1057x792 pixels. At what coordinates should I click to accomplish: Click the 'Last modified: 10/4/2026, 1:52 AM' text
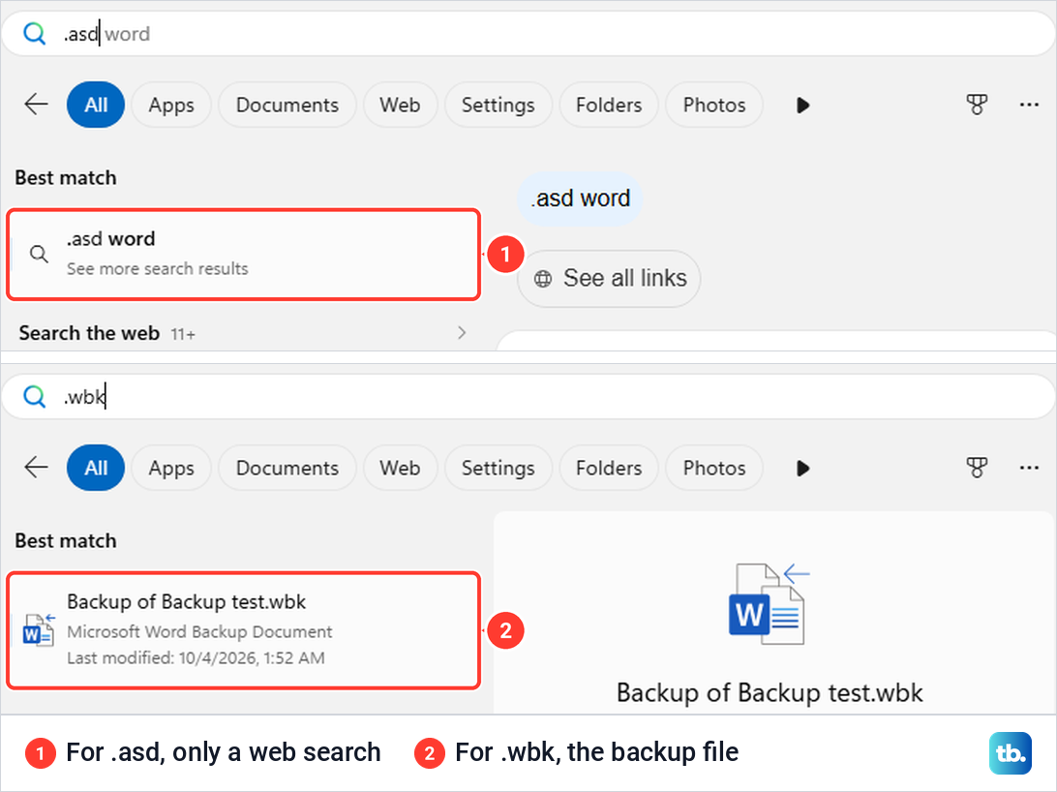point(196,657)
